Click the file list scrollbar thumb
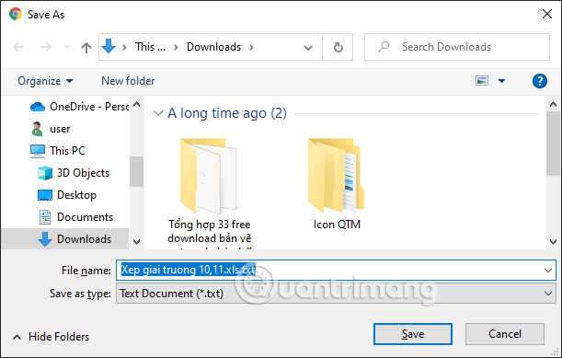Screen dimensions: 562x358 (553, 144)
